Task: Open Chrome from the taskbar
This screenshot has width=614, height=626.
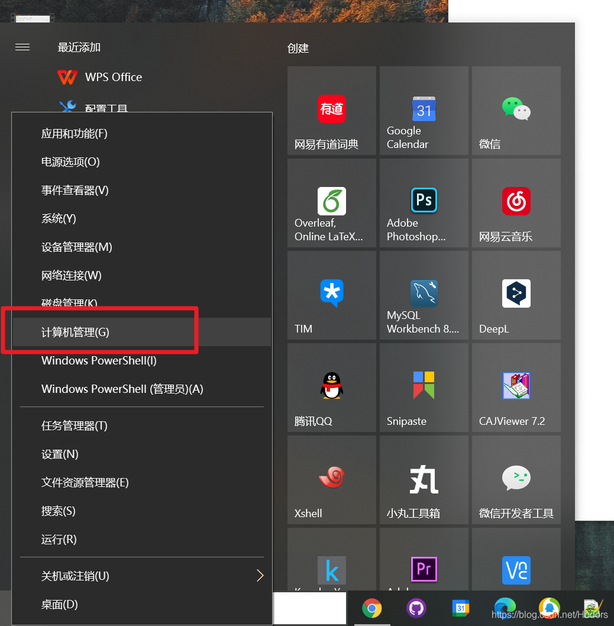Action: (371, 608)
